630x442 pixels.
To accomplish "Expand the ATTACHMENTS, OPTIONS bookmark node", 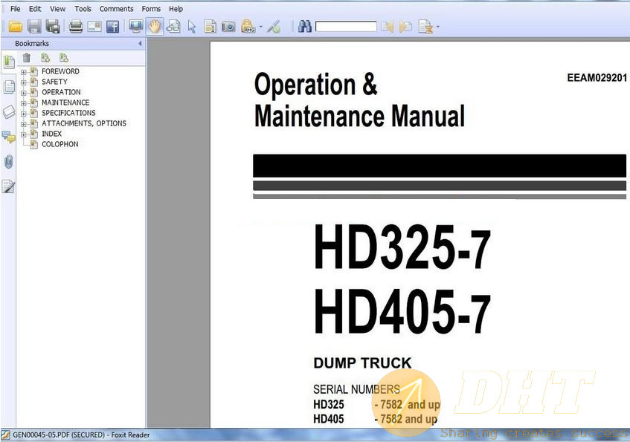I will [x=24, y=124].
